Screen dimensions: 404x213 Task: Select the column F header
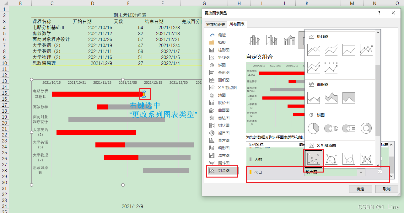(162, 3)
